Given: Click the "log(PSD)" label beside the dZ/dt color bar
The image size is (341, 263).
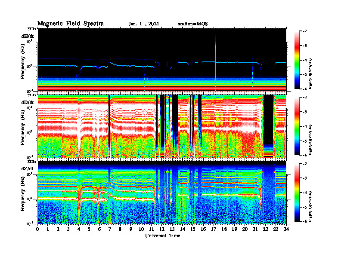Looking at the screenshot, I should 310,206.
